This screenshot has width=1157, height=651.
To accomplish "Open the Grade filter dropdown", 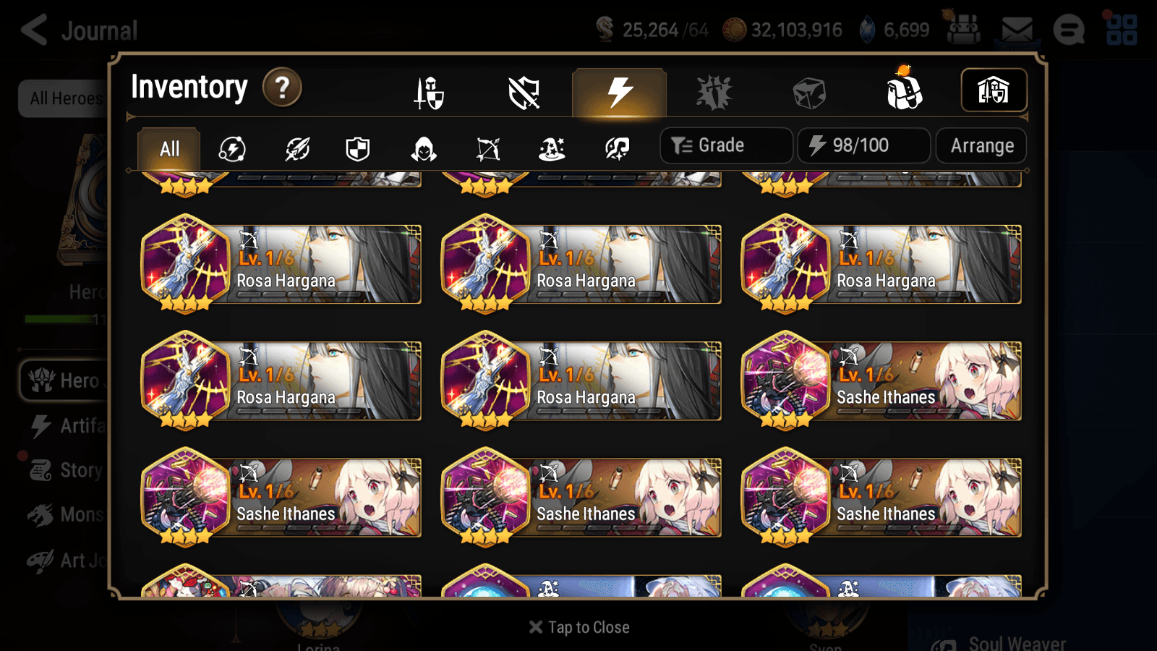I will pyautogui.click(x=726, y=145).
